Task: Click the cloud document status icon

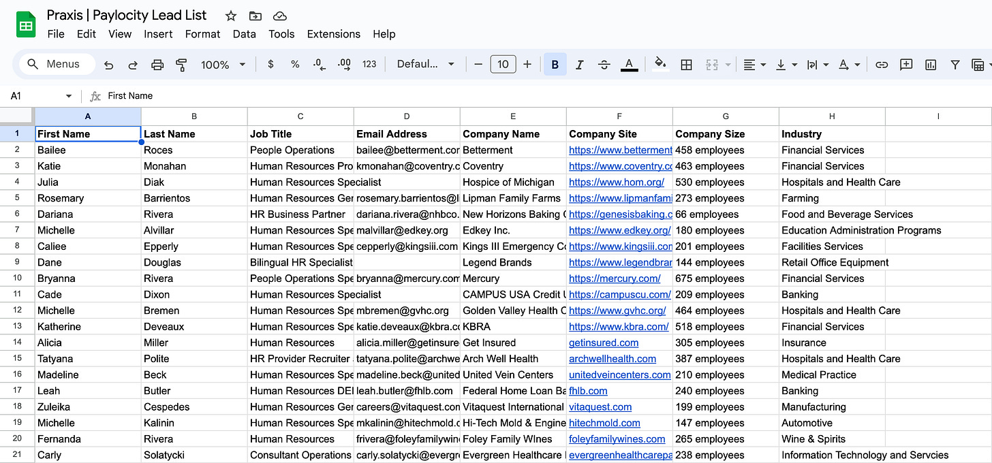Action: (279, 16)
